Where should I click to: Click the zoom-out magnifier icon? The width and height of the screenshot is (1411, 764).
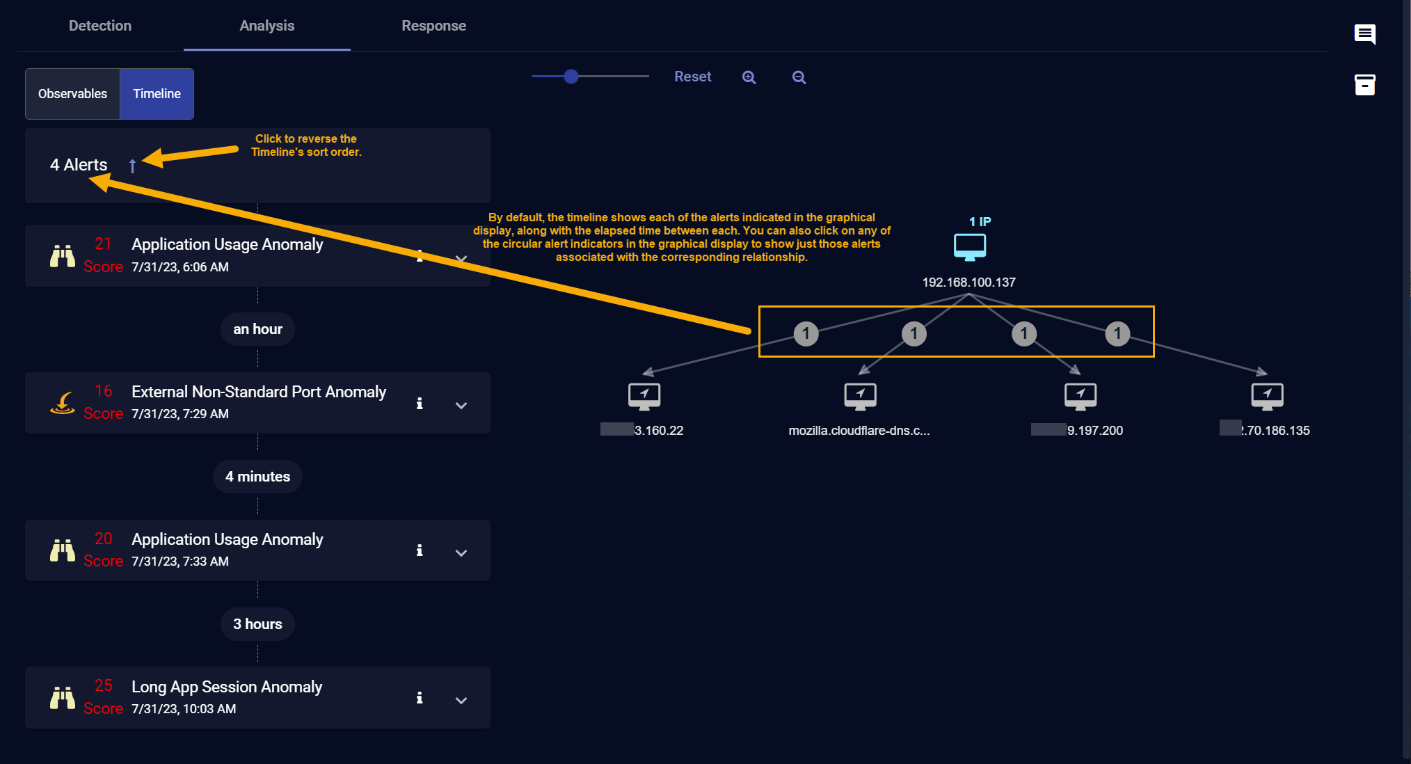coord(799,77)
